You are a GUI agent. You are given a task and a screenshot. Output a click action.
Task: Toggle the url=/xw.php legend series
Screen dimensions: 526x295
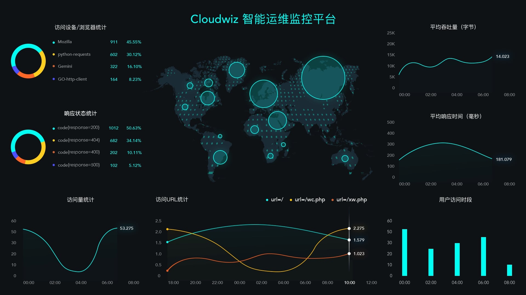[349, 200]
